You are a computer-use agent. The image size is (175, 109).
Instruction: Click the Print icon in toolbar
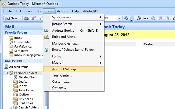point(26,18)
